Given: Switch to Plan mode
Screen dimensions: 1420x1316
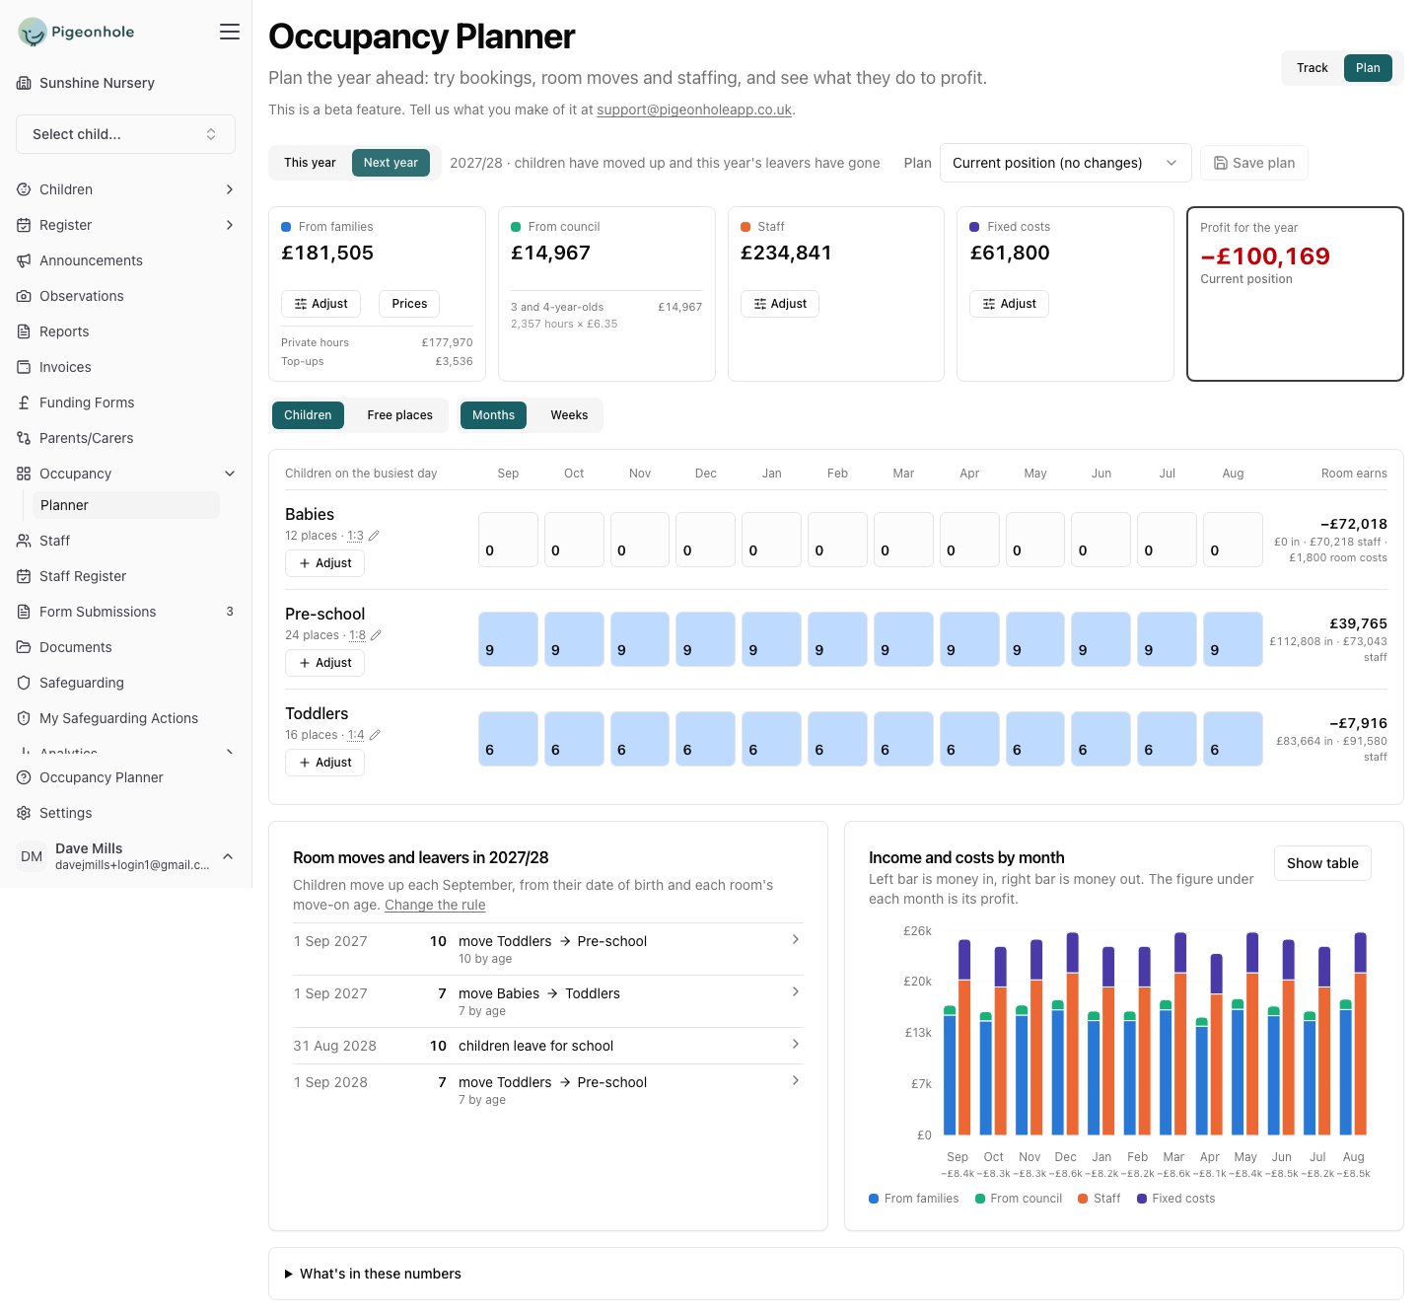Looking at the screenshot, I should 1368,68.
